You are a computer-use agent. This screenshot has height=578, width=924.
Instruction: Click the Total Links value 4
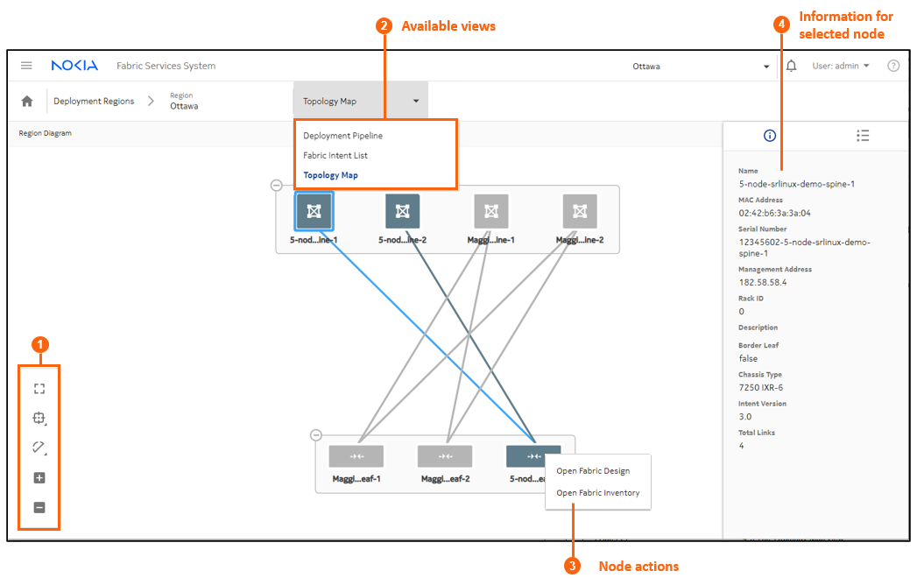click(x=741, y=446)
